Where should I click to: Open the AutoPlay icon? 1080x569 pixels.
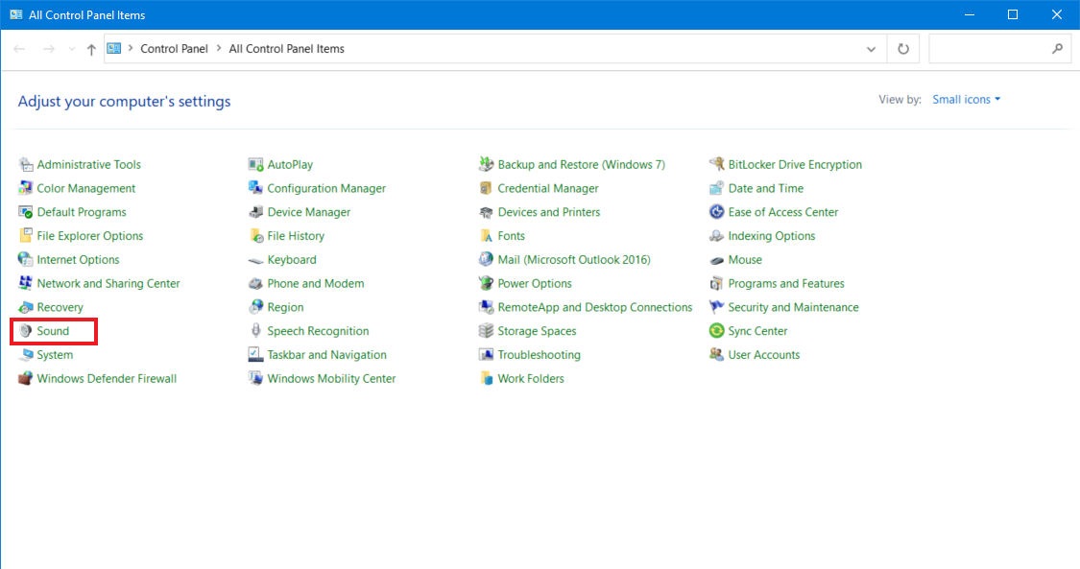tap(255, 164)
